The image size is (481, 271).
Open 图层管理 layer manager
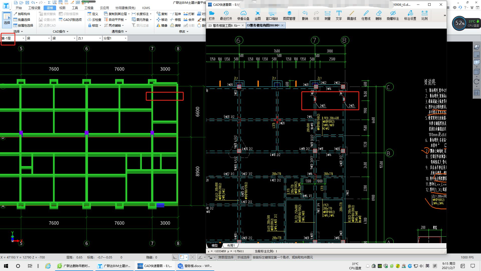pos(289,15)
